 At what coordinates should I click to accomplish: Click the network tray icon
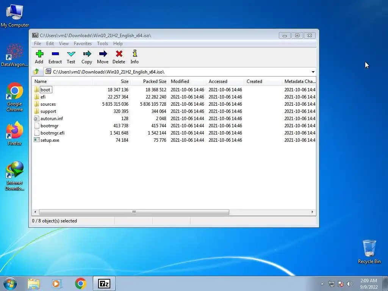pyautogui.click(x=331, y=284)
